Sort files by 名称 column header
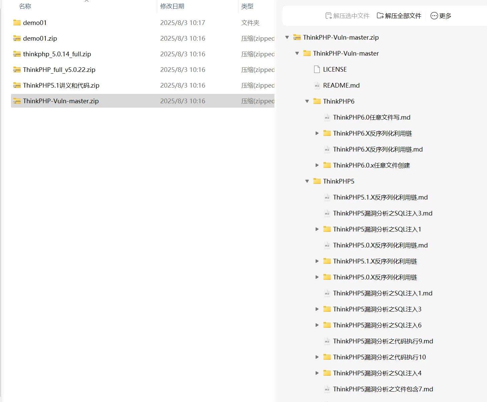The width and height of the screenshot is (487, 402). pyautogui.click(x=25, y=6)
